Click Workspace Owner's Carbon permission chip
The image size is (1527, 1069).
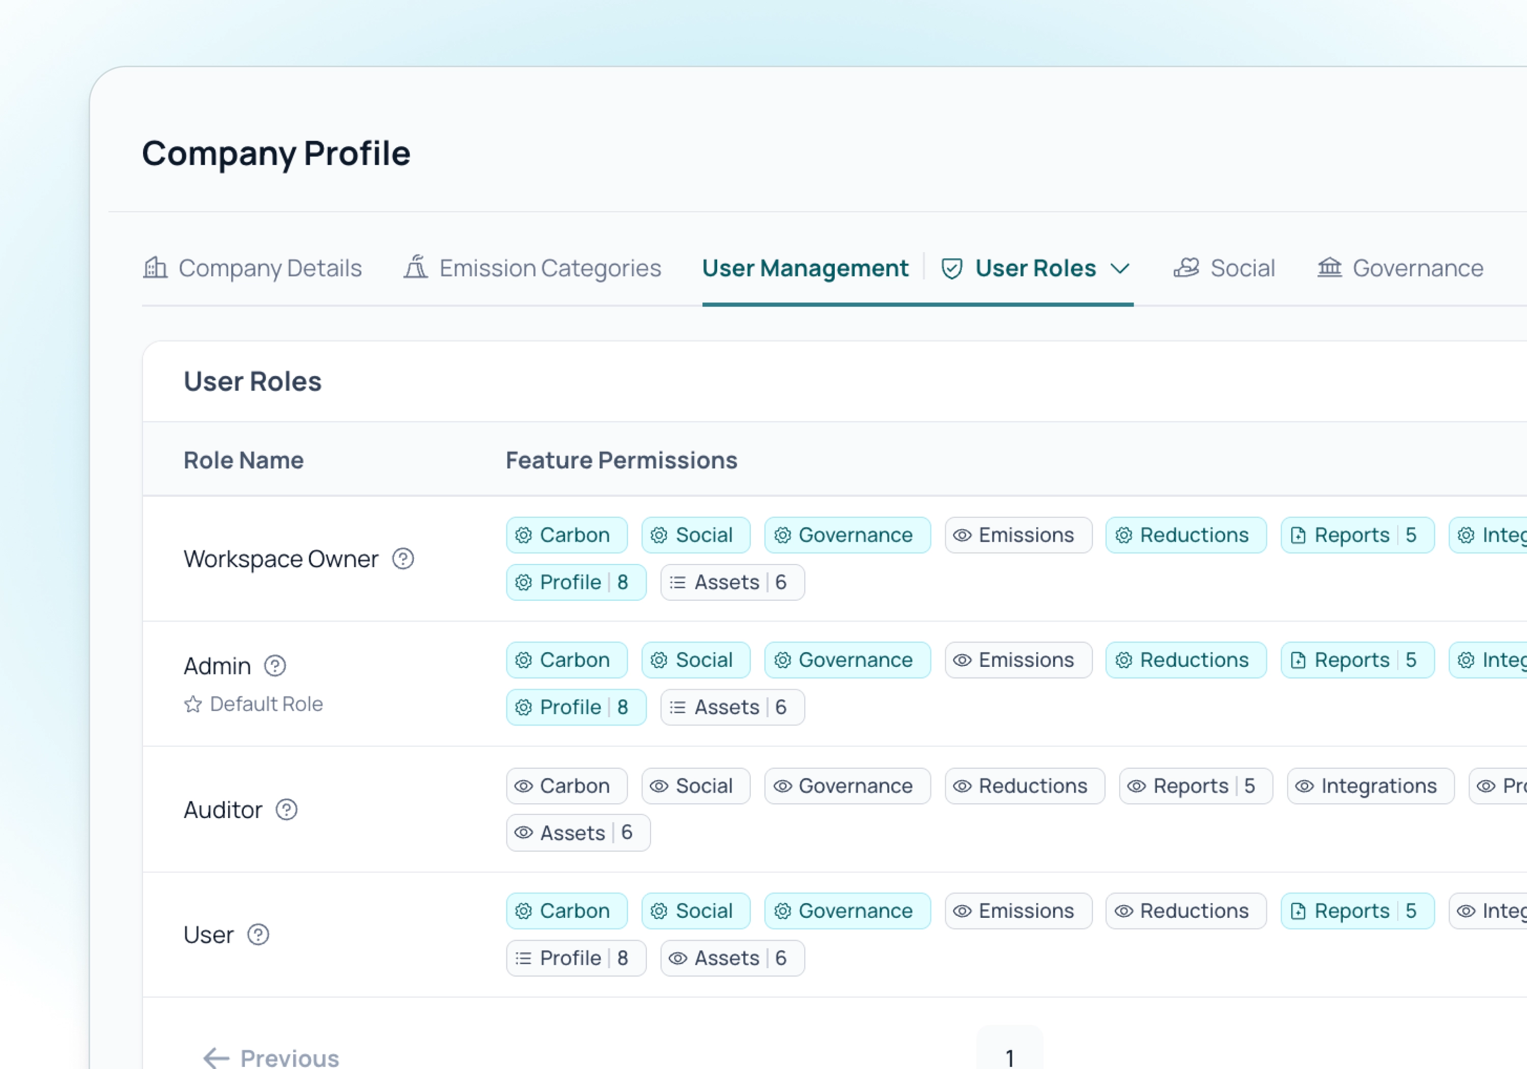point(567,535)
